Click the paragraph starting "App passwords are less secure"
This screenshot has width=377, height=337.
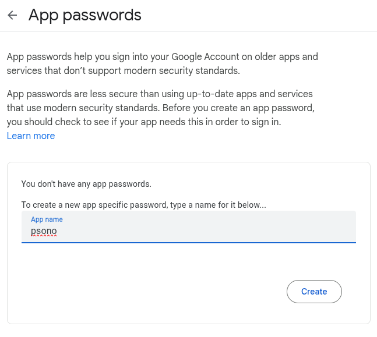click(x=160, y=108)
